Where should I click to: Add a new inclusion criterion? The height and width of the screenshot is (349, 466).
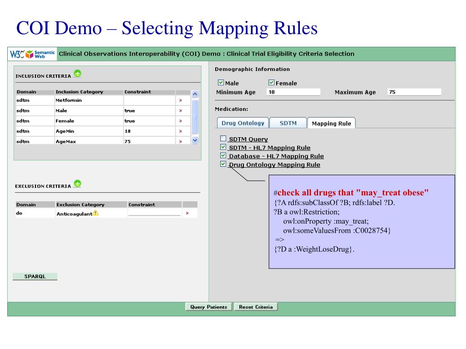[77, 73]
